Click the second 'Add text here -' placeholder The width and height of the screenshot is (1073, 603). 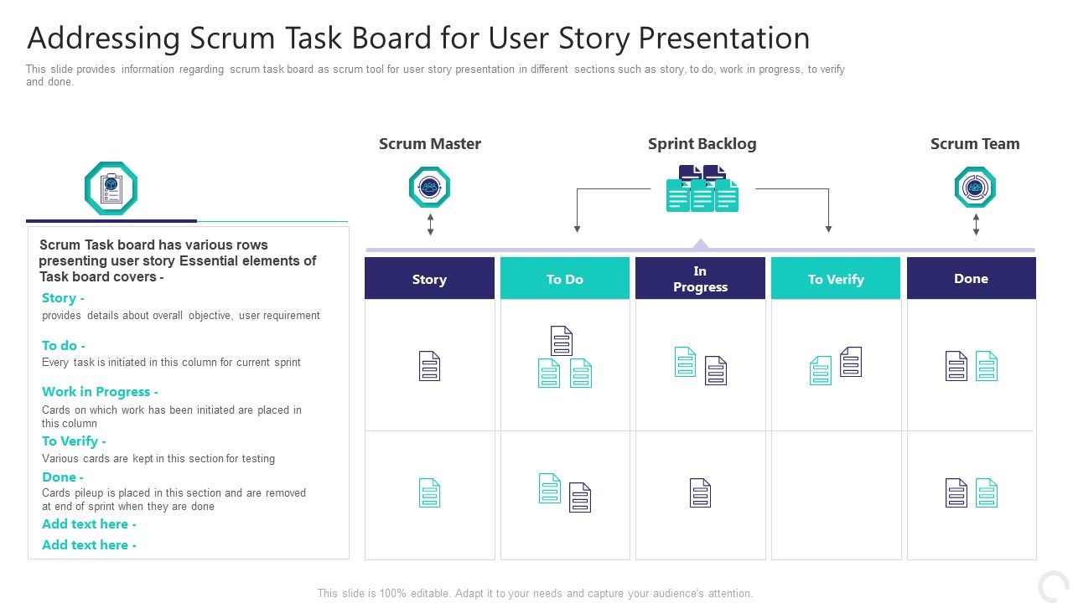(89, 545)
